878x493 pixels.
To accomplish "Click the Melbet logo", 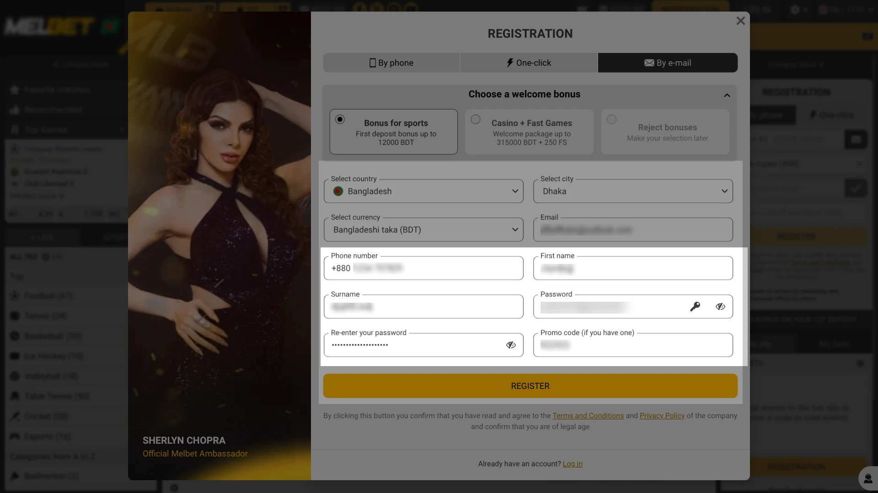I will point(48,26).
